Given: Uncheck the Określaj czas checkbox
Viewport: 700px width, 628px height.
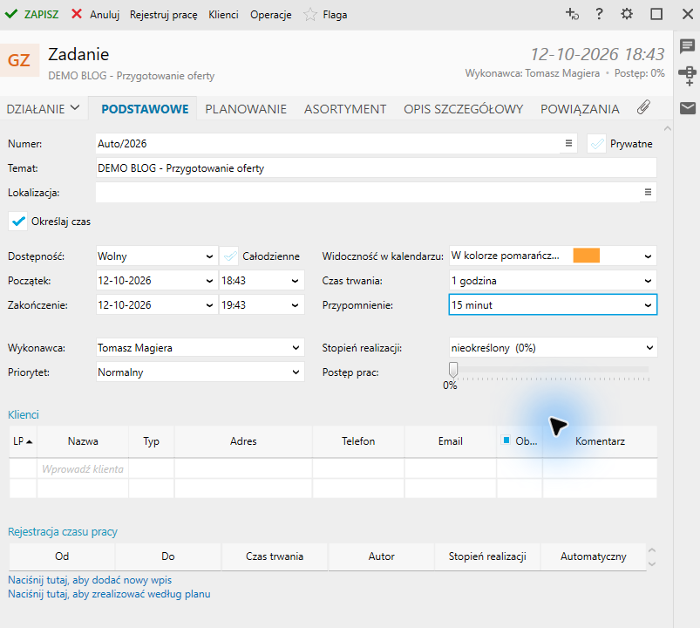Looking at the screenshot, I should tap(17, 221).
